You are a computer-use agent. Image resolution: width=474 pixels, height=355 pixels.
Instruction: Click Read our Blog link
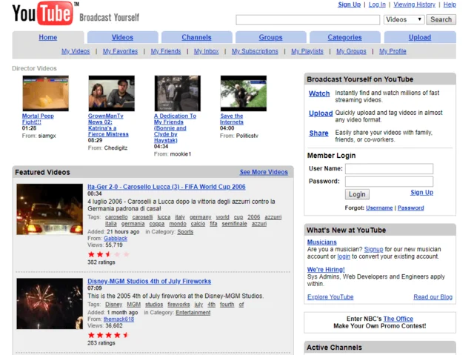pyautogui.click(x=433, y=297)
